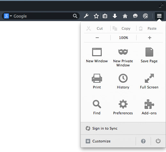The image size is (166, 152).
Task: Reset zoom via the 100% label
Action: click(x=123, y=38)
